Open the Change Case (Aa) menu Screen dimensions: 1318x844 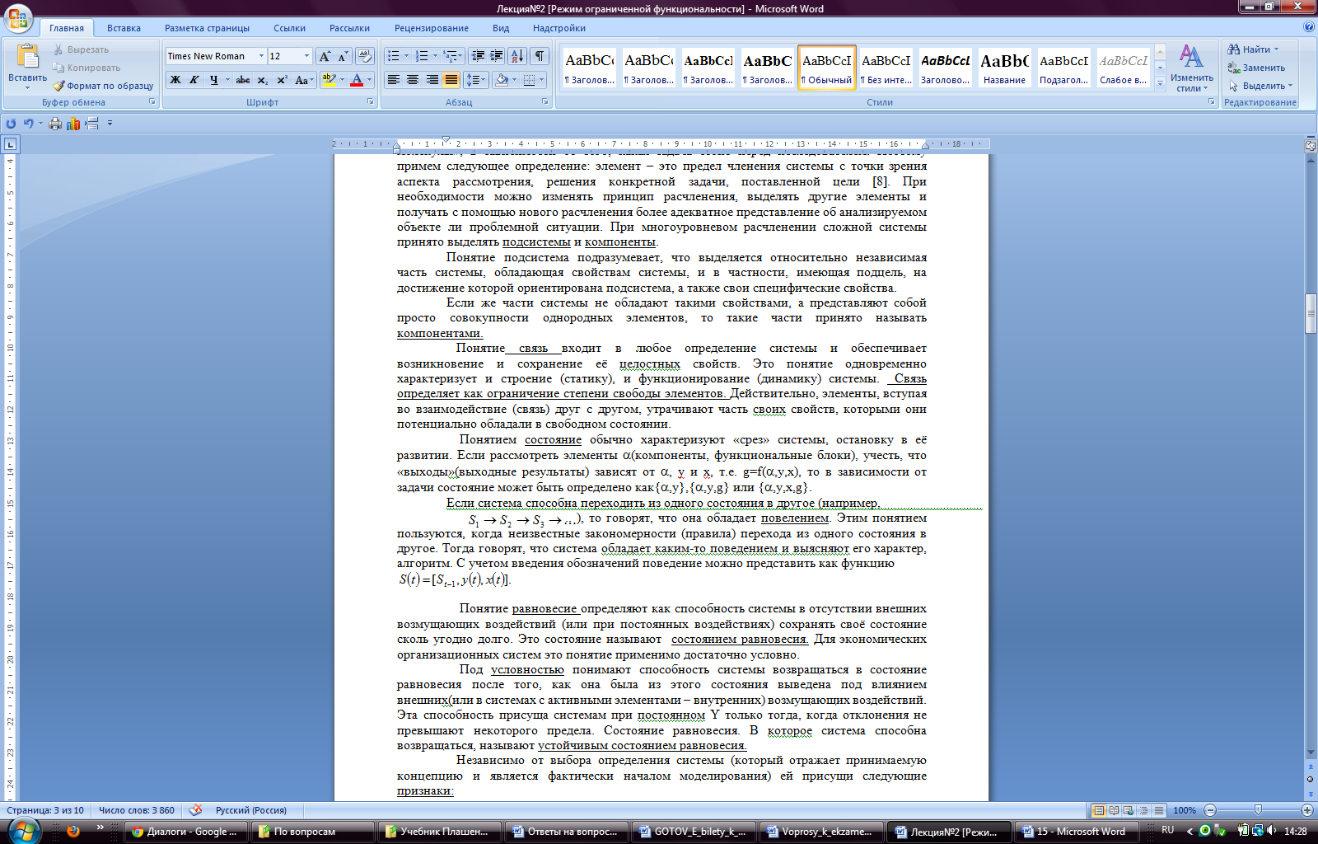(x=303, y=80)
